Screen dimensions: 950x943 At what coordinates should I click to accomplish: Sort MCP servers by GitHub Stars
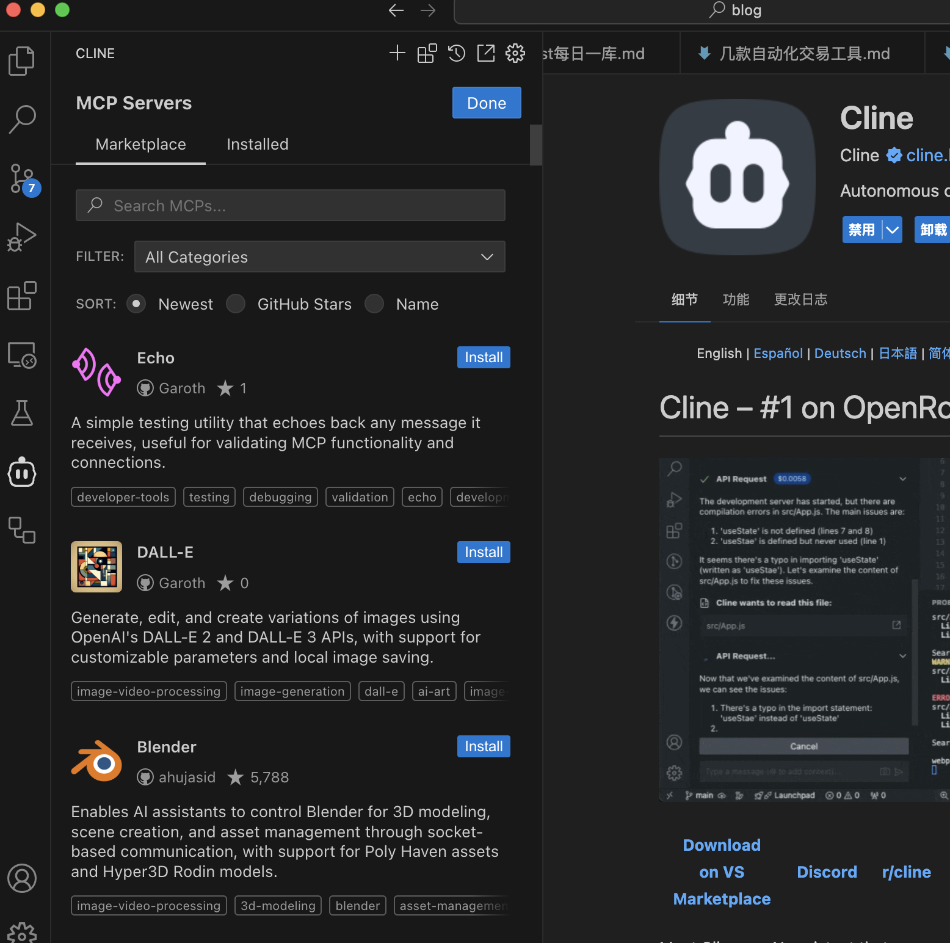[x=236, y=304]
